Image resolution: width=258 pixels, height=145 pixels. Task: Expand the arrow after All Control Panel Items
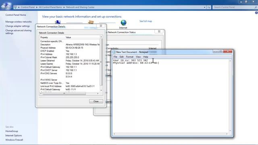click(x=64, y=7)
